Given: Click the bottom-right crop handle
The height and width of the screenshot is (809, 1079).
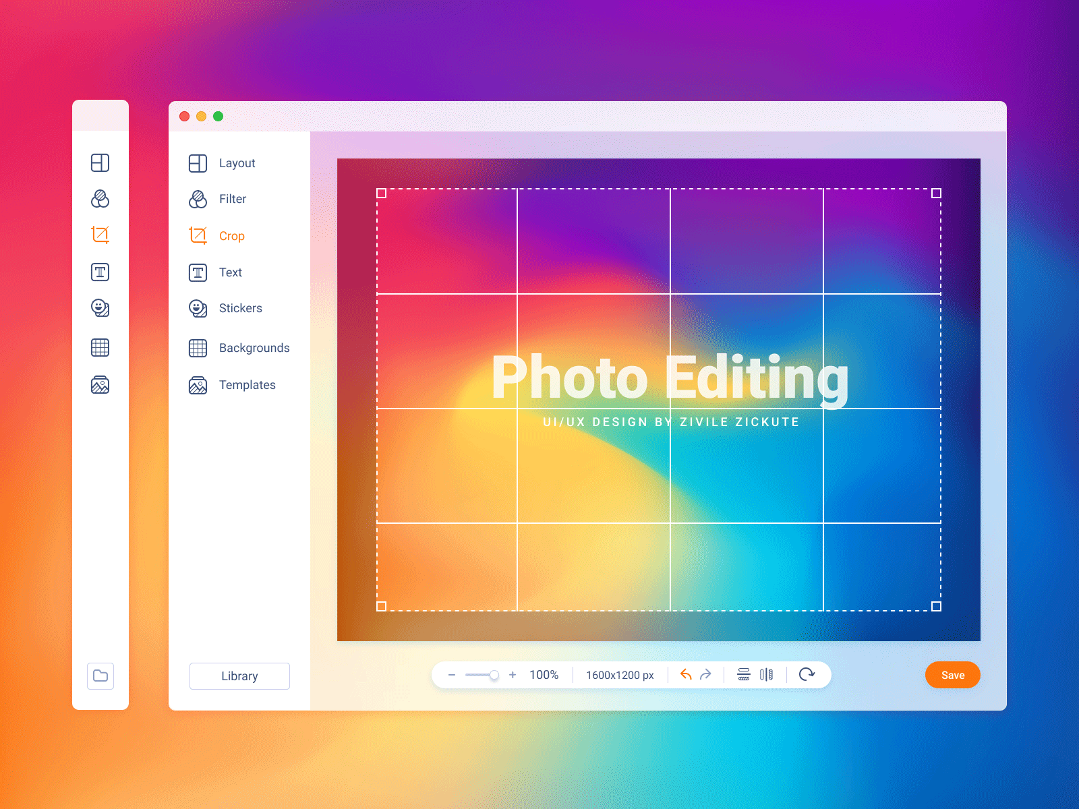Looking at the screenshot, I should click(936, 606).
